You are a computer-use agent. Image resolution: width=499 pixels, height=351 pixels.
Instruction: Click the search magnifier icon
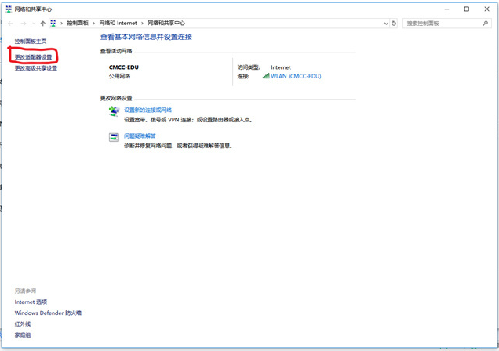click(x=485, y=24)
